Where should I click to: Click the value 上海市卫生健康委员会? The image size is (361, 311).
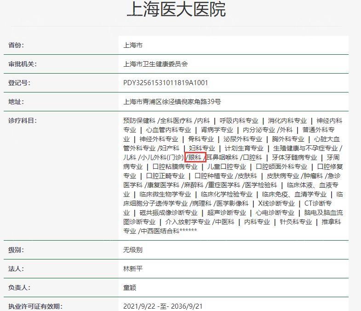[155, 64]
